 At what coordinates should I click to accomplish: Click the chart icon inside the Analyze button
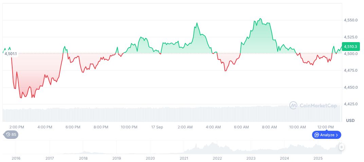(316, 135)
